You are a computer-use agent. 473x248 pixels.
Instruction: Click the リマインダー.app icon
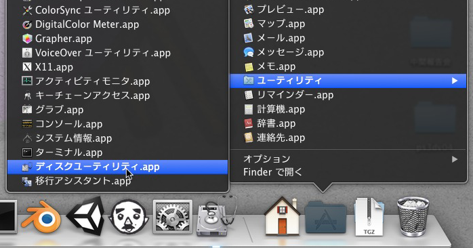pos(249,95)
